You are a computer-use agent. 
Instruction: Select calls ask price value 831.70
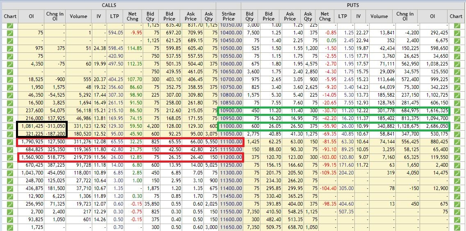point(195,25)
